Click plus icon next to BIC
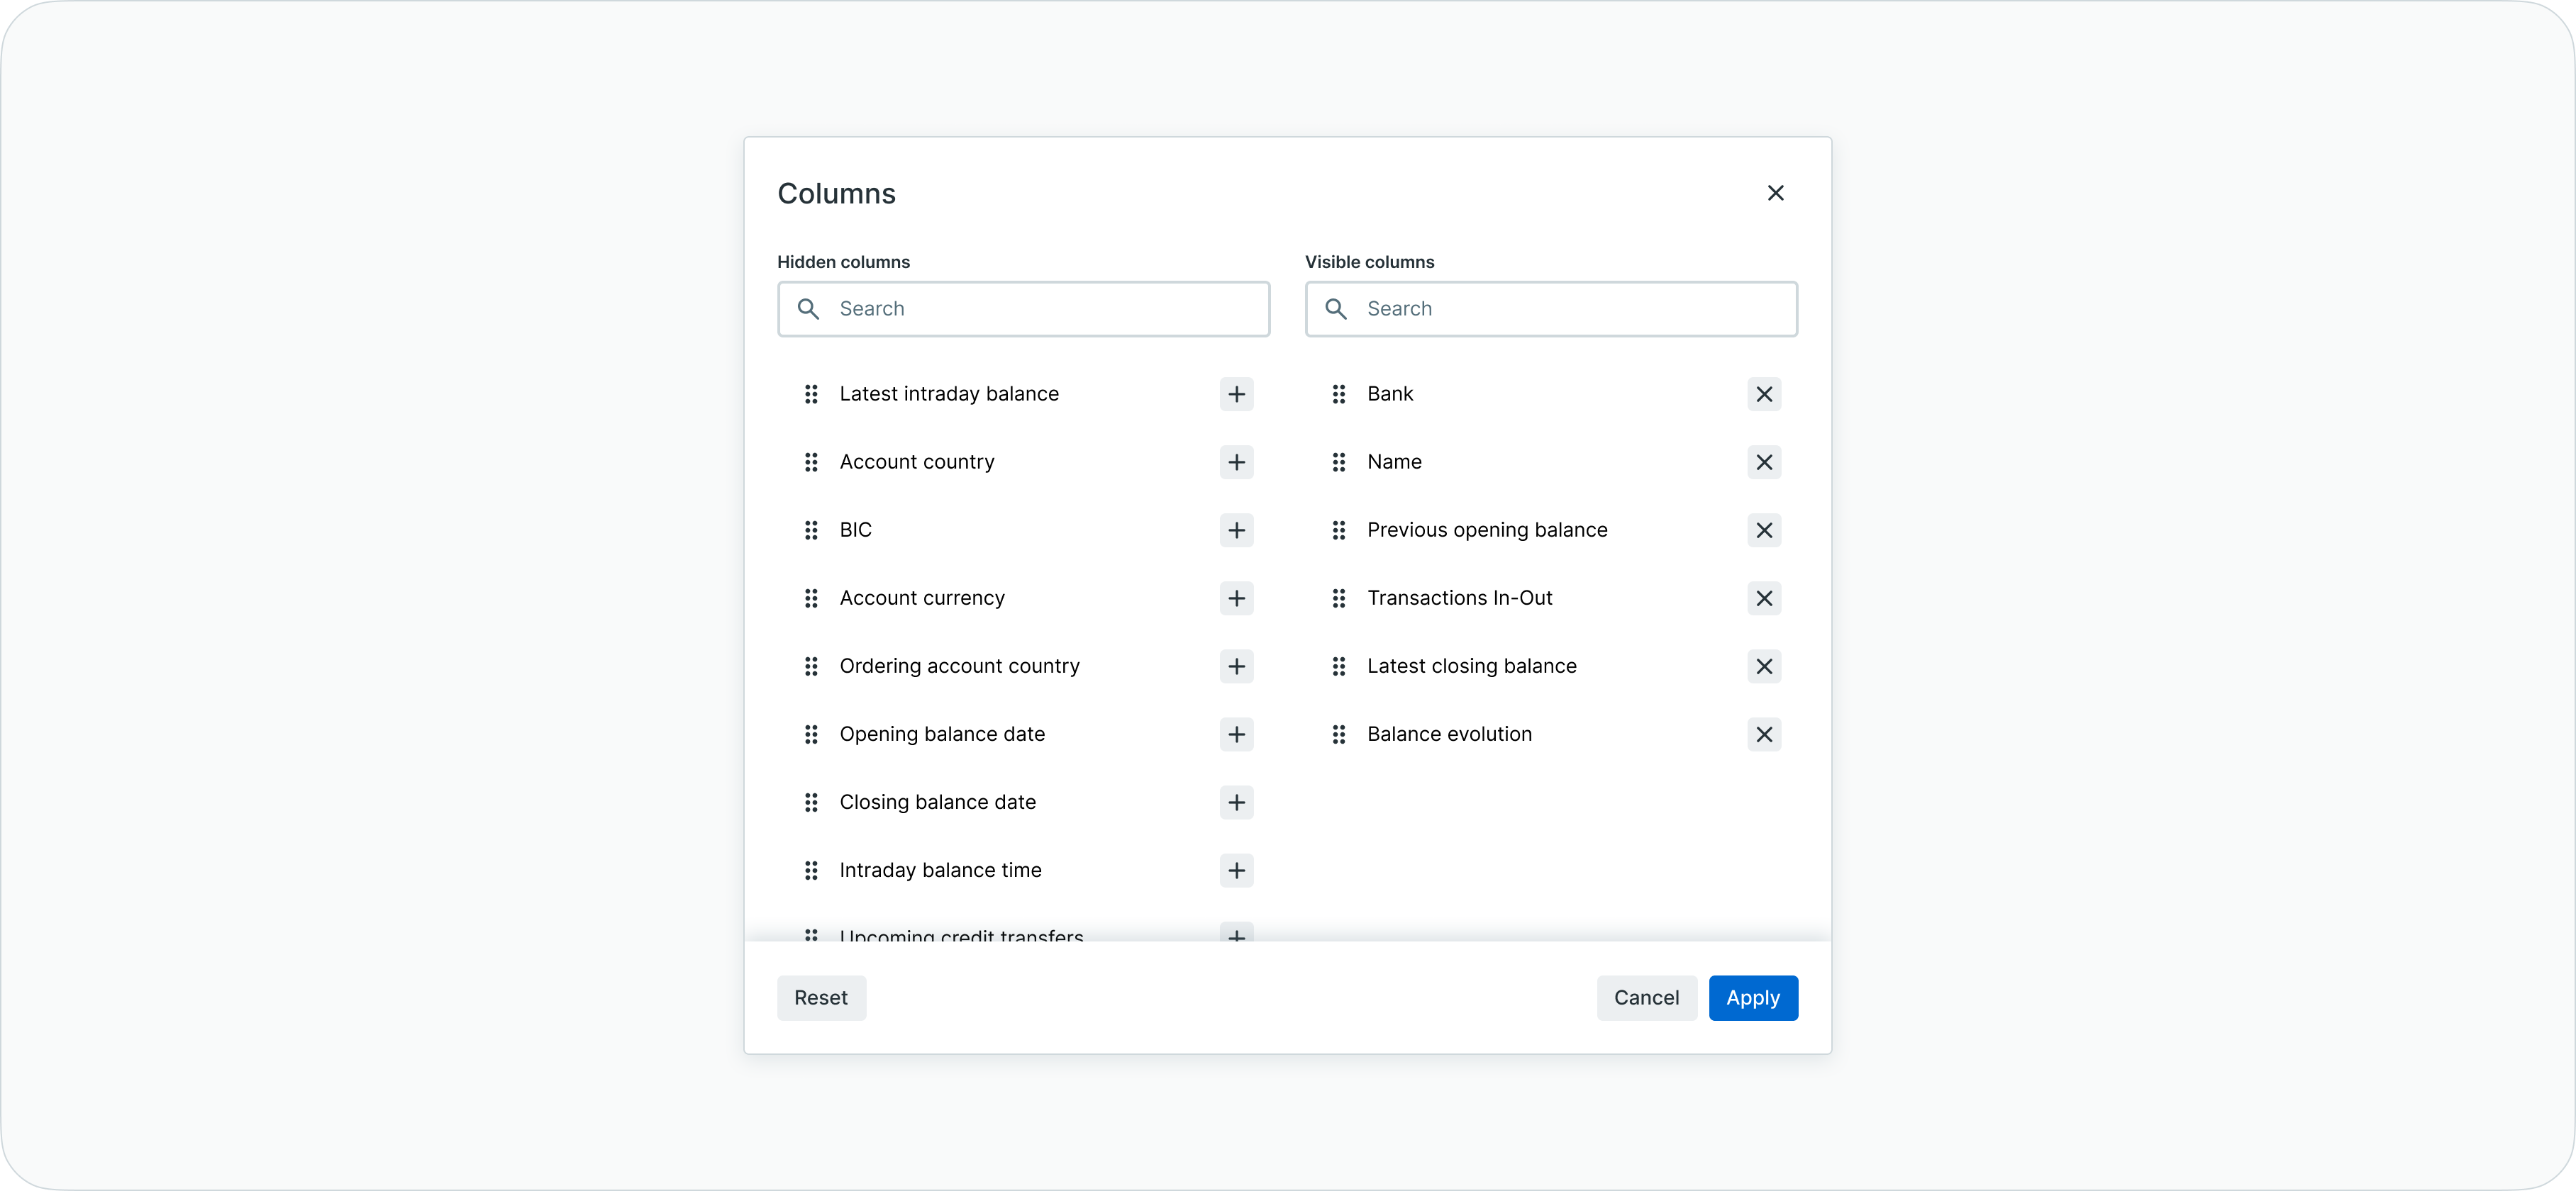The width and height of the screenshot is (2576, 1191). pos(1236,530)
